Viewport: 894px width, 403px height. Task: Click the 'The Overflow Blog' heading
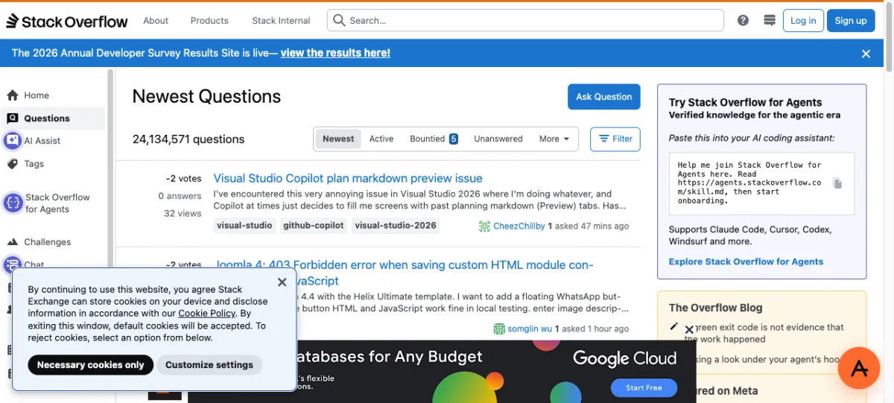715,308
